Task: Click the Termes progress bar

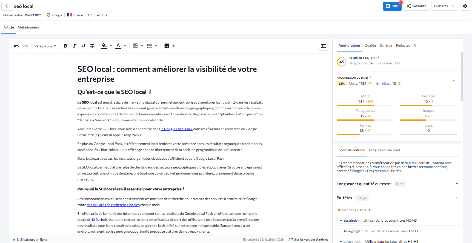Action: [x=365, y=135]
